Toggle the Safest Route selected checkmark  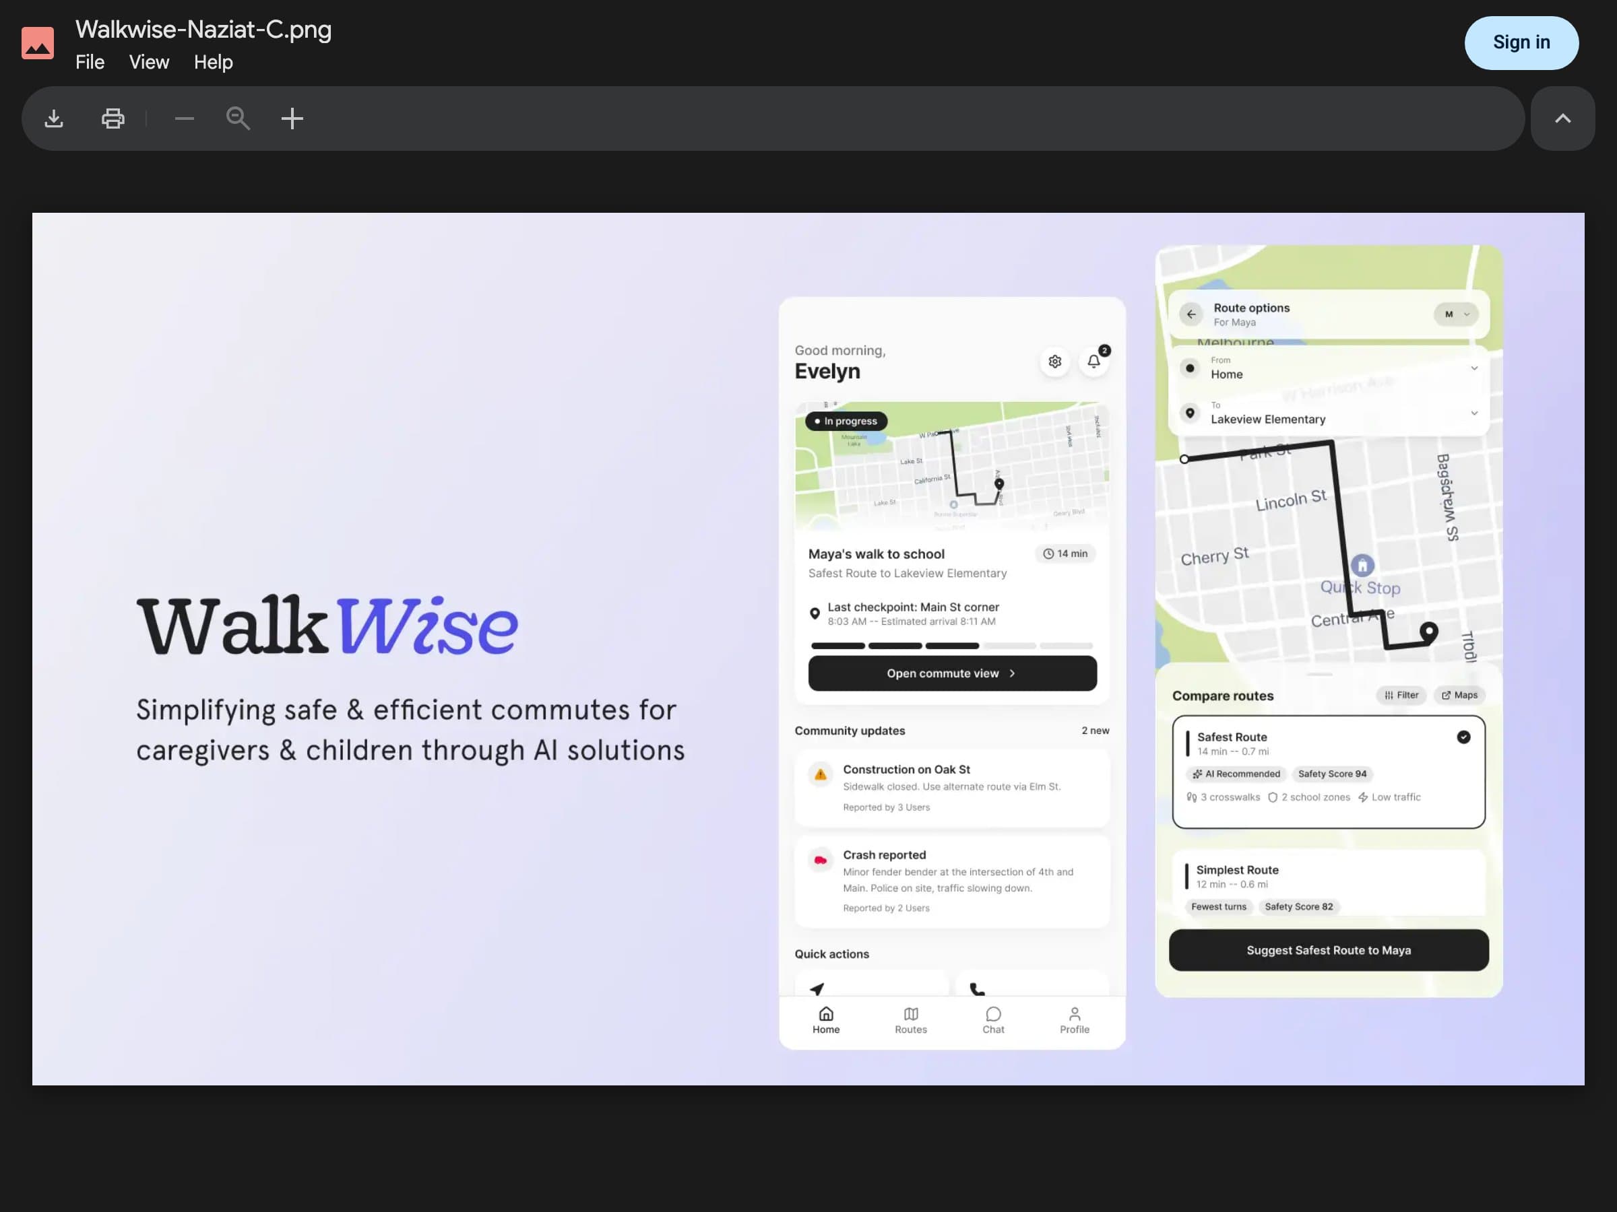[1463, 737]
